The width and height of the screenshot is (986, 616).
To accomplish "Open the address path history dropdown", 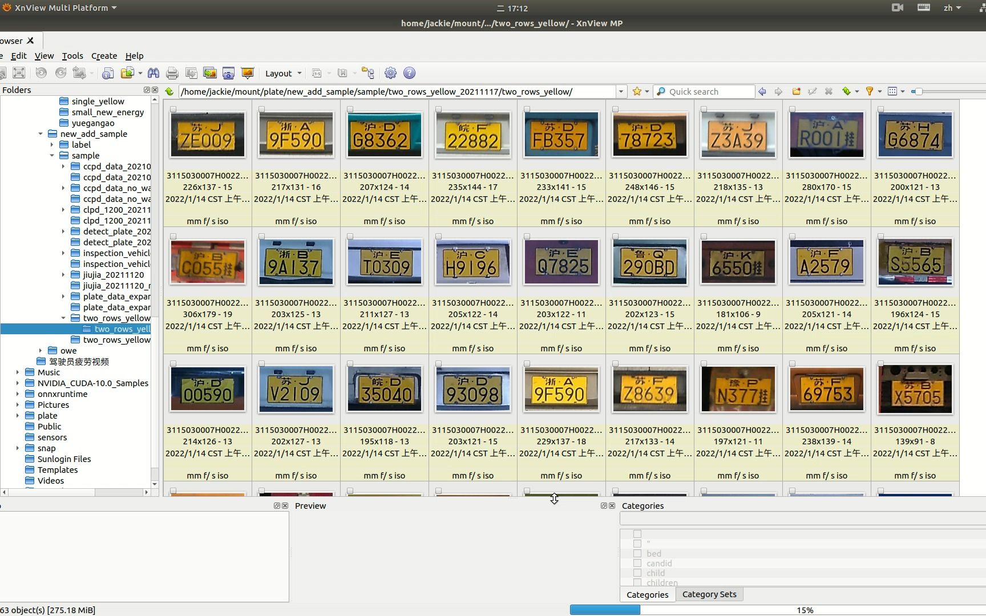I will pos(621,91).
